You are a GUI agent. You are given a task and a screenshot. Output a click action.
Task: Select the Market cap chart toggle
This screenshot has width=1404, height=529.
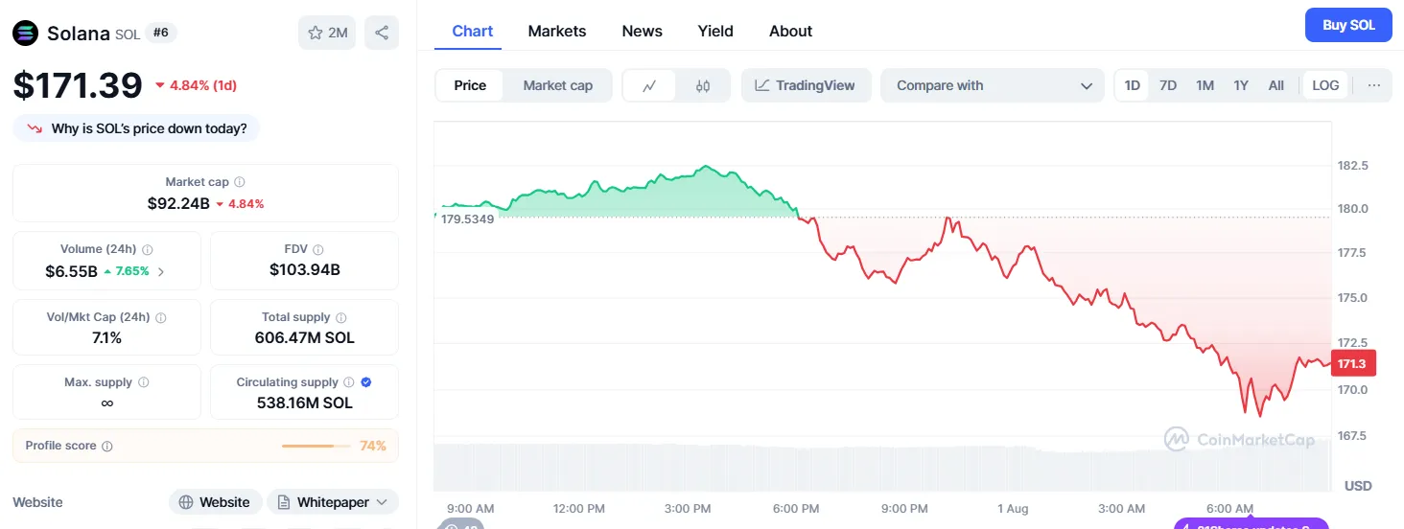point(557,85)
